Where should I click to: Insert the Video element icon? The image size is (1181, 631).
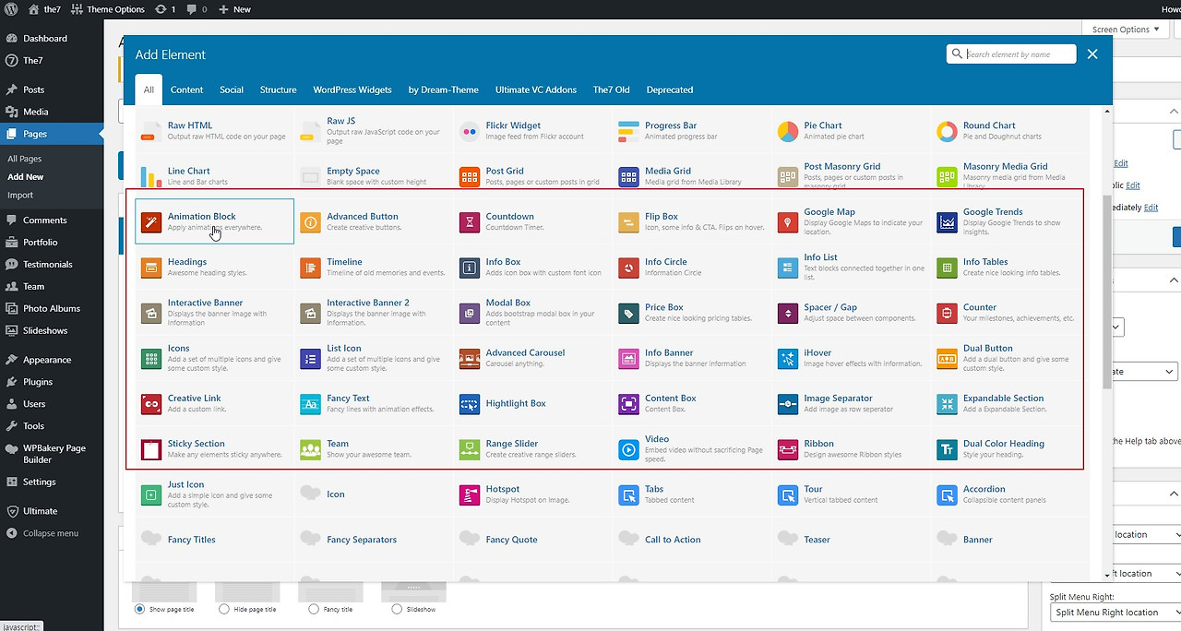(x=628, y=449)
